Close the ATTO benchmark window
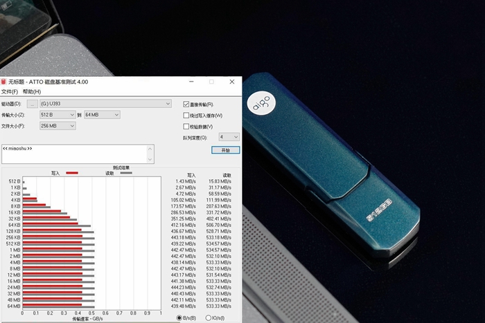 point(231,82)
